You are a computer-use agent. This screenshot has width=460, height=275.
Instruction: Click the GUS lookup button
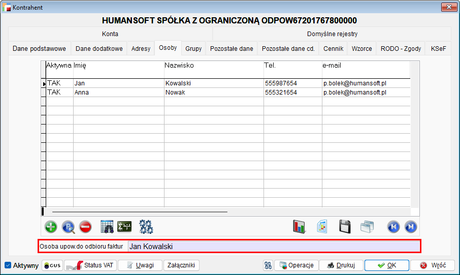pyautogui.click(x=52, y=265)
